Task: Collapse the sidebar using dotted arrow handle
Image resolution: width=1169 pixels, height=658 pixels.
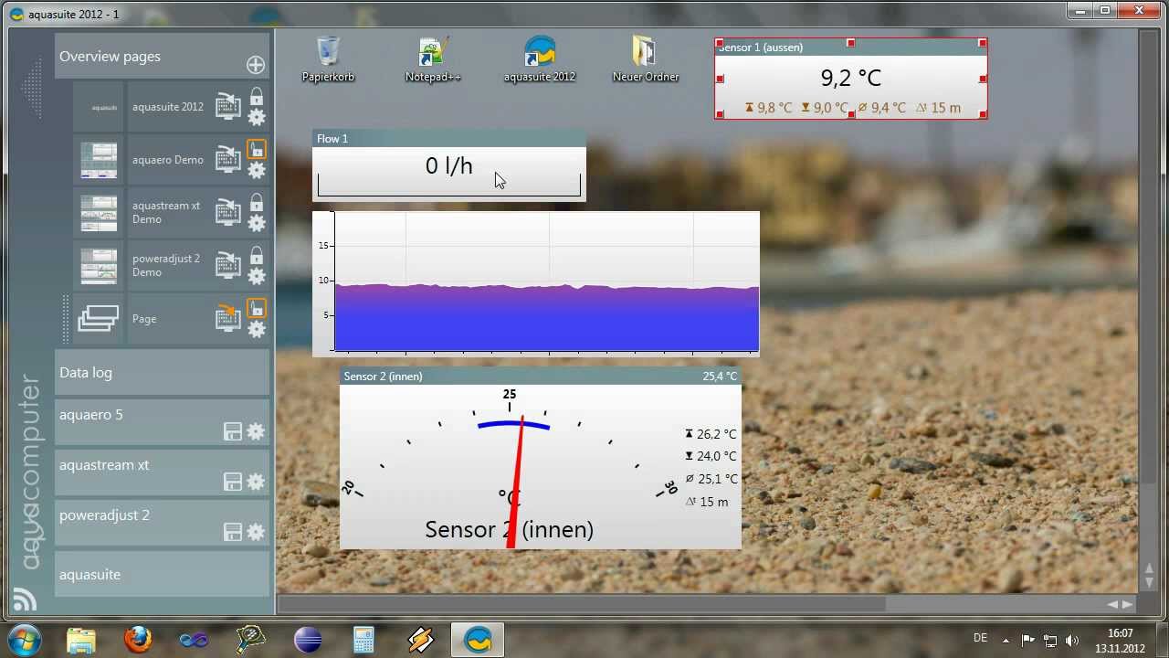Action: point(33,89)
